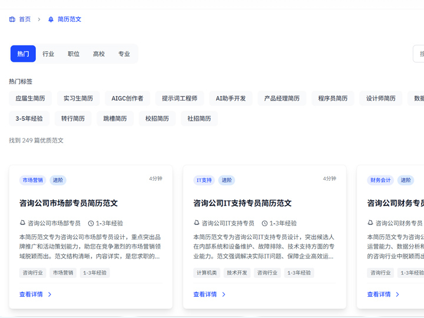Click 1-3年经验 tag on 市场部专员 card

pyautogui.click(x=95, y=273)
